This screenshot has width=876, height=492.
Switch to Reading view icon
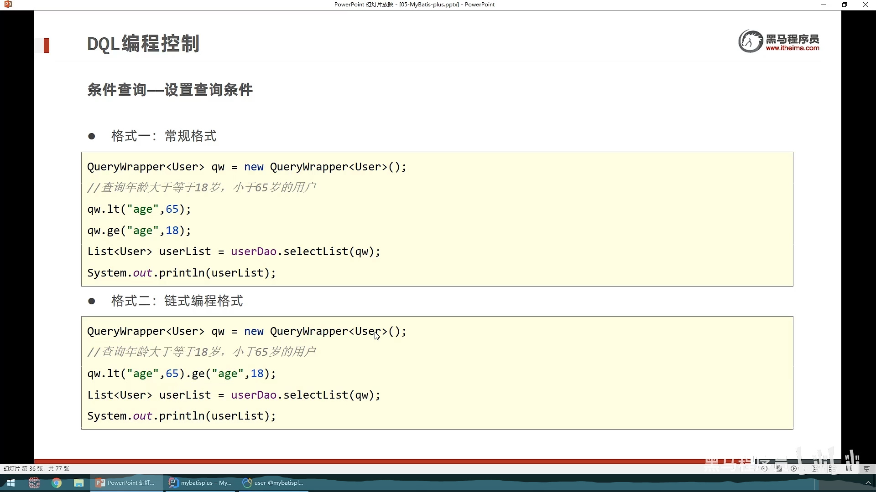[x=849, y=468]
